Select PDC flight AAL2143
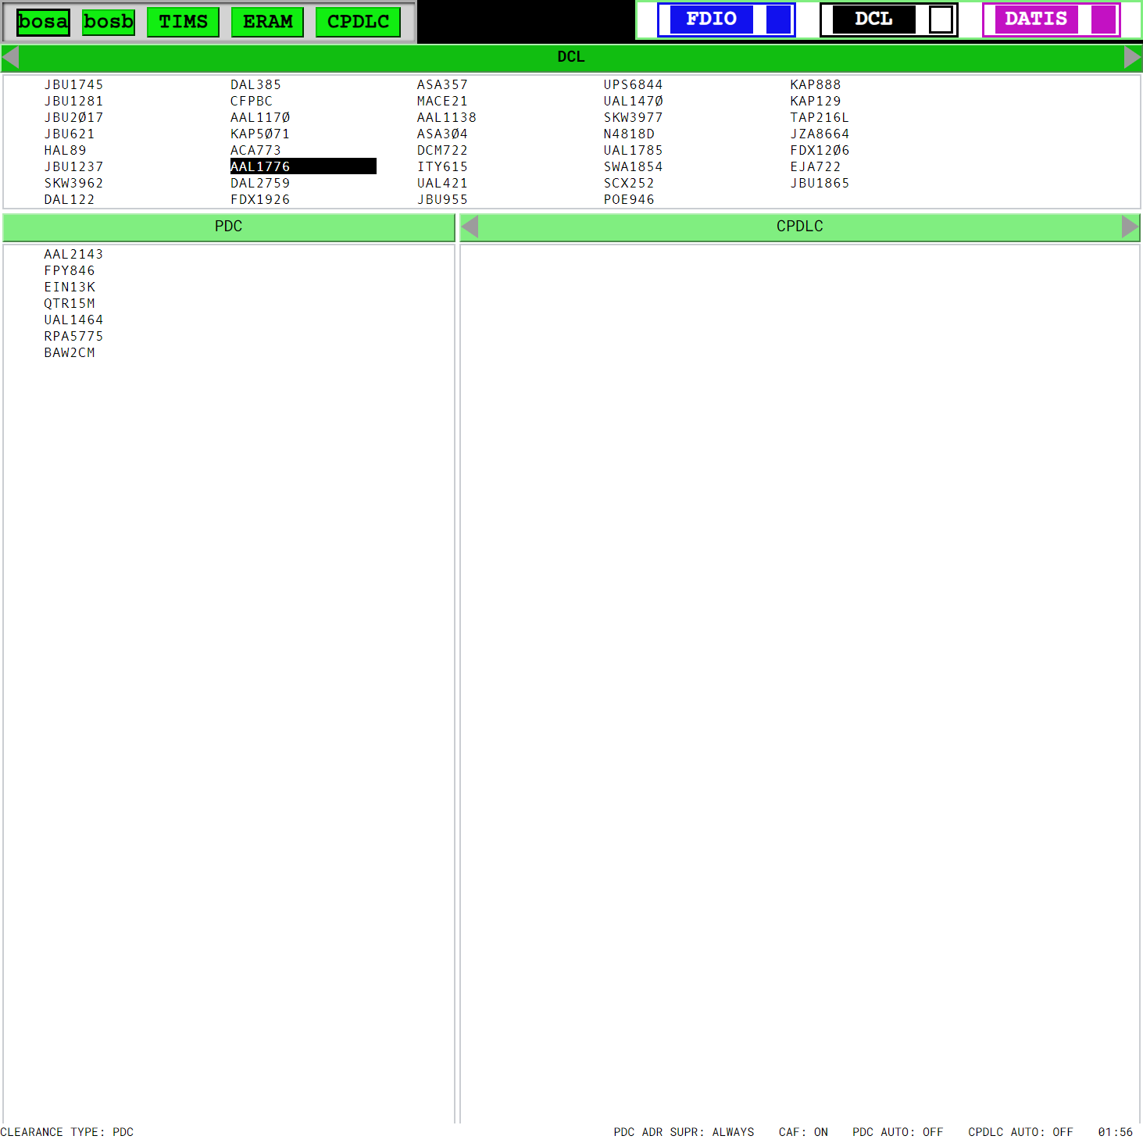Screen dimensions: 1143x1143 (73, 254)
